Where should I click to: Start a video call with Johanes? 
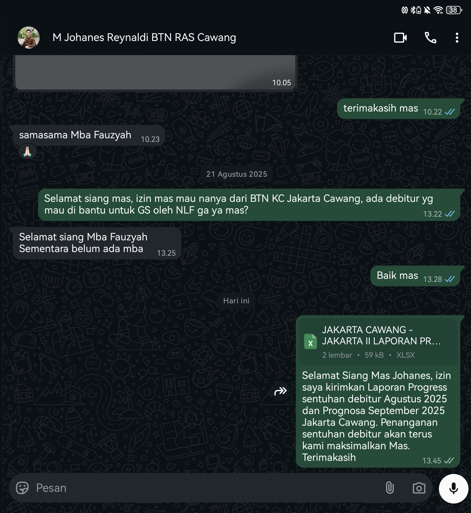click(x=400, y=38)
